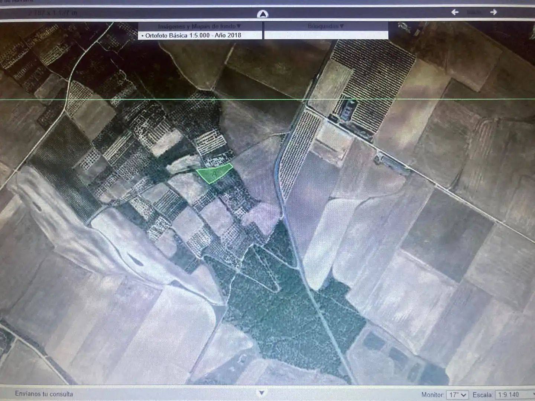This screenshot has width=535, height=401.
Task: Go to the next map view using the right arrow
Action: (x=493, y=12)
